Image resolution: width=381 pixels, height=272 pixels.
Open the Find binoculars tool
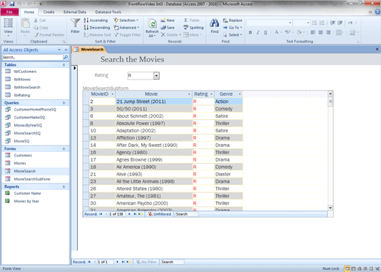(x=215, y=26)
